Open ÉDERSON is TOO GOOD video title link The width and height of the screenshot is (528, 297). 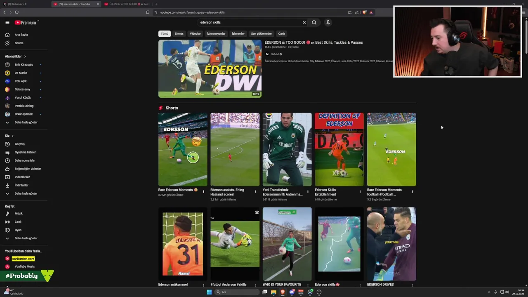coord(313,42)
